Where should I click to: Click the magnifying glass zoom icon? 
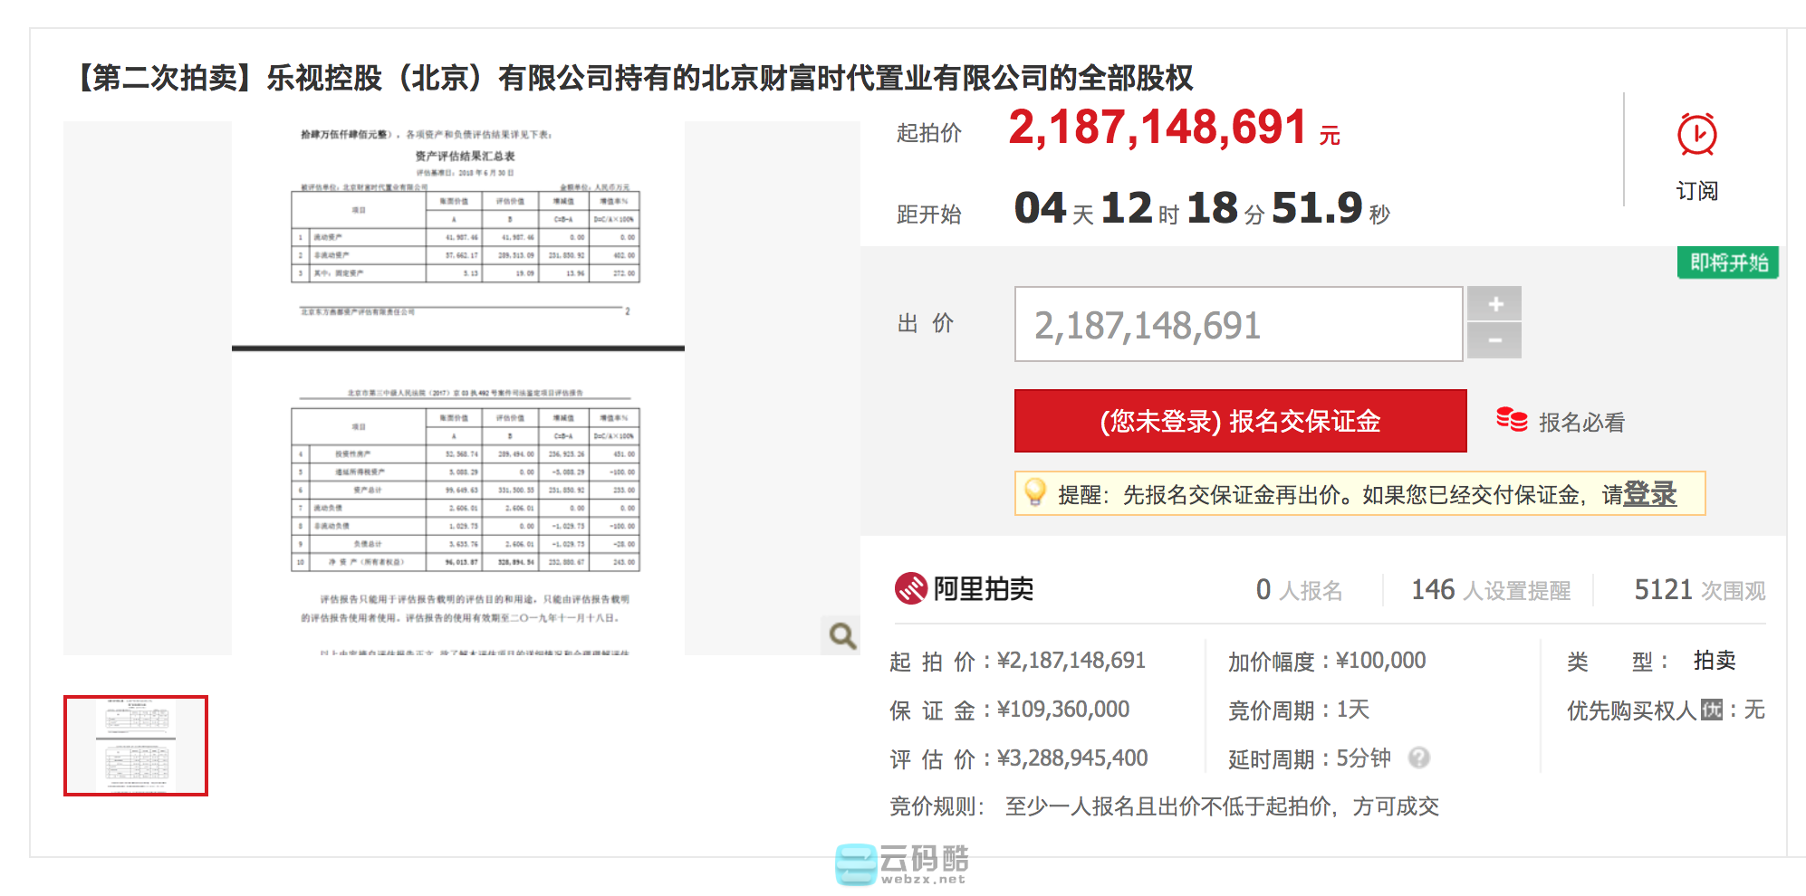coord(842,635)
